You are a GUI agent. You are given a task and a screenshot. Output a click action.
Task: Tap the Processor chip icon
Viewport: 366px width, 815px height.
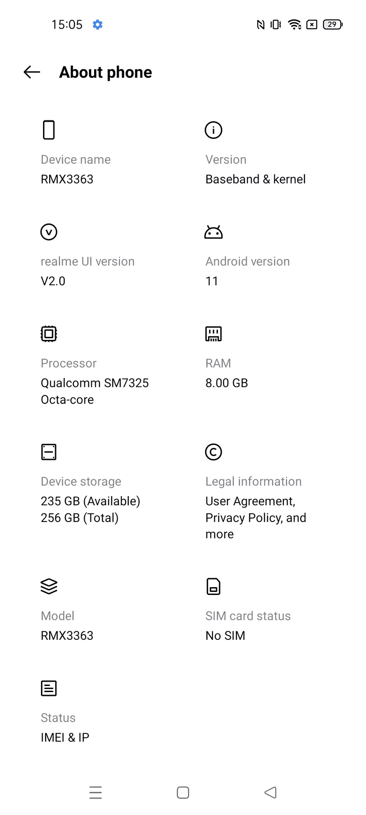pos(49,334)
